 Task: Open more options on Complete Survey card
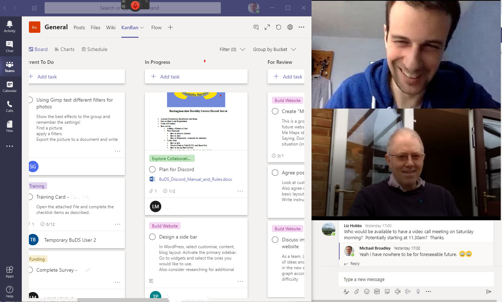pos(117,282)
